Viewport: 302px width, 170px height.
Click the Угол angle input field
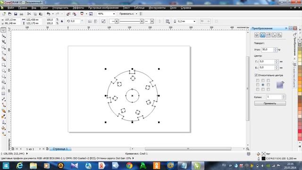268,50
